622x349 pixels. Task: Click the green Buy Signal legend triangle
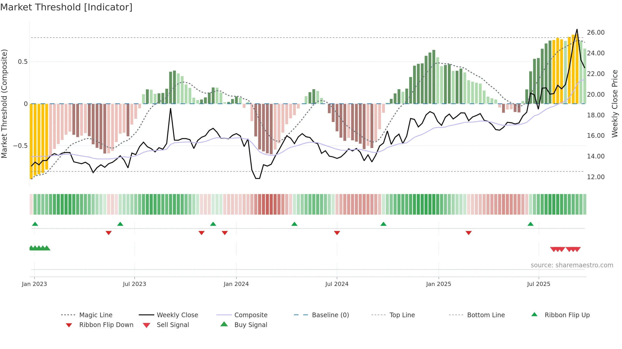coord(224,324)
